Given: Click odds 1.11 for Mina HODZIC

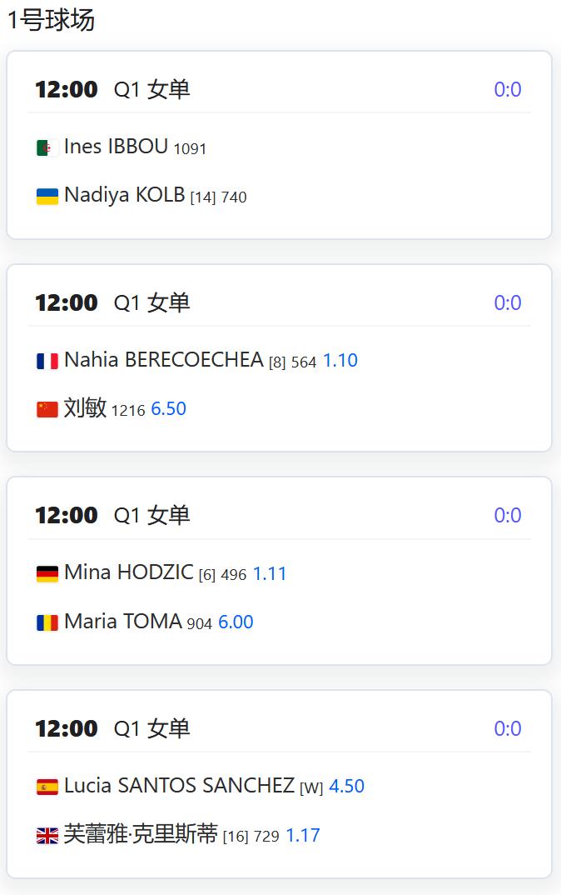Looking at the screenshot, I should click(x=270, y=573).
